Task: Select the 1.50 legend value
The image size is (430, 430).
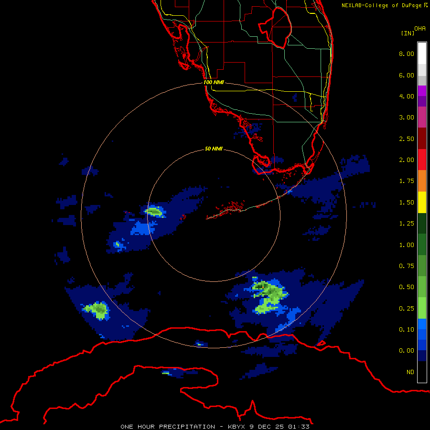Action: pos(407,203)
